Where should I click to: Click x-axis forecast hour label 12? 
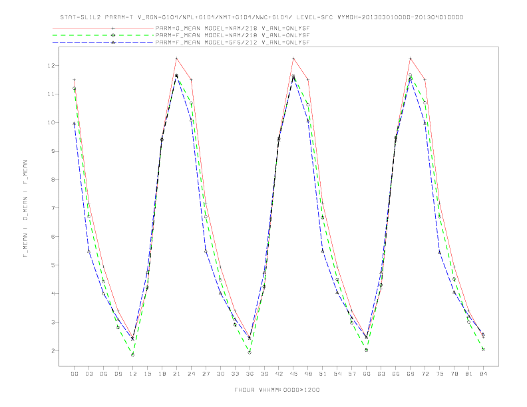133,374
